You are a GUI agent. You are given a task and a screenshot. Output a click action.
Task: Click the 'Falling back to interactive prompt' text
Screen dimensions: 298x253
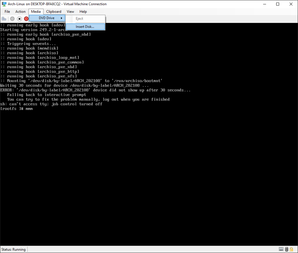click(x=47, y=95)
